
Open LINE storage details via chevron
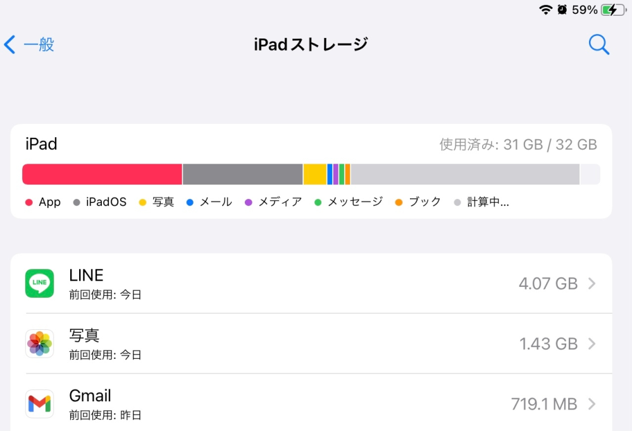pyautogui.click(x=592, y=284)
